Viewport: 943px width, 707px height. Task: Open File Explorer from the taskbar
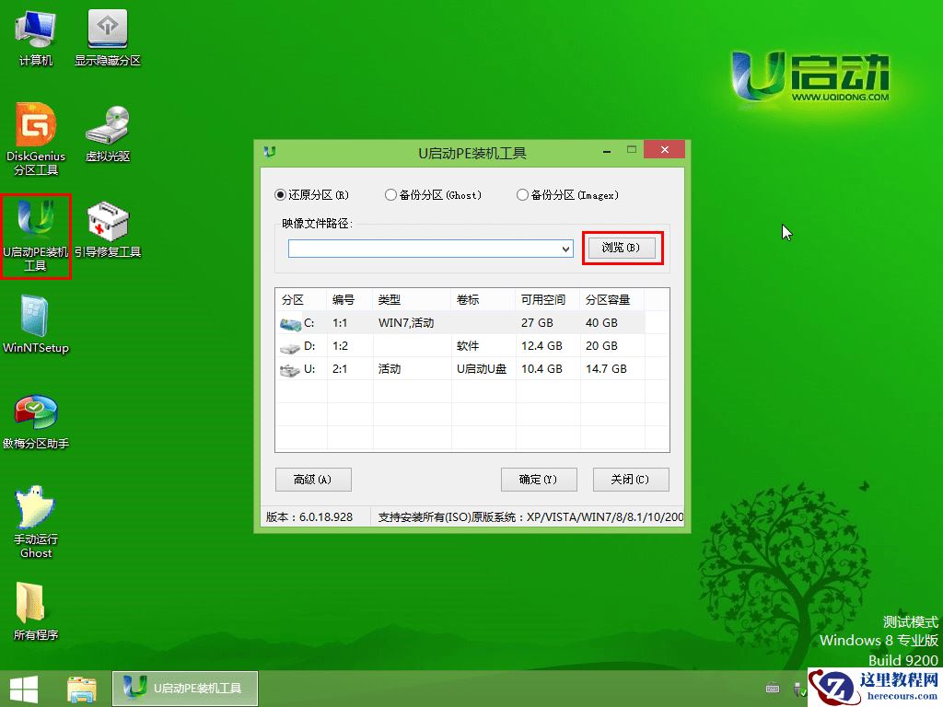[81, 688]
